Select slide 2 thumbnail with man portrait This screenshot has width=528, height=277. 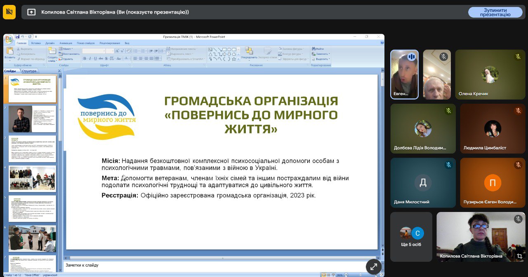click(x=32, y=119)
